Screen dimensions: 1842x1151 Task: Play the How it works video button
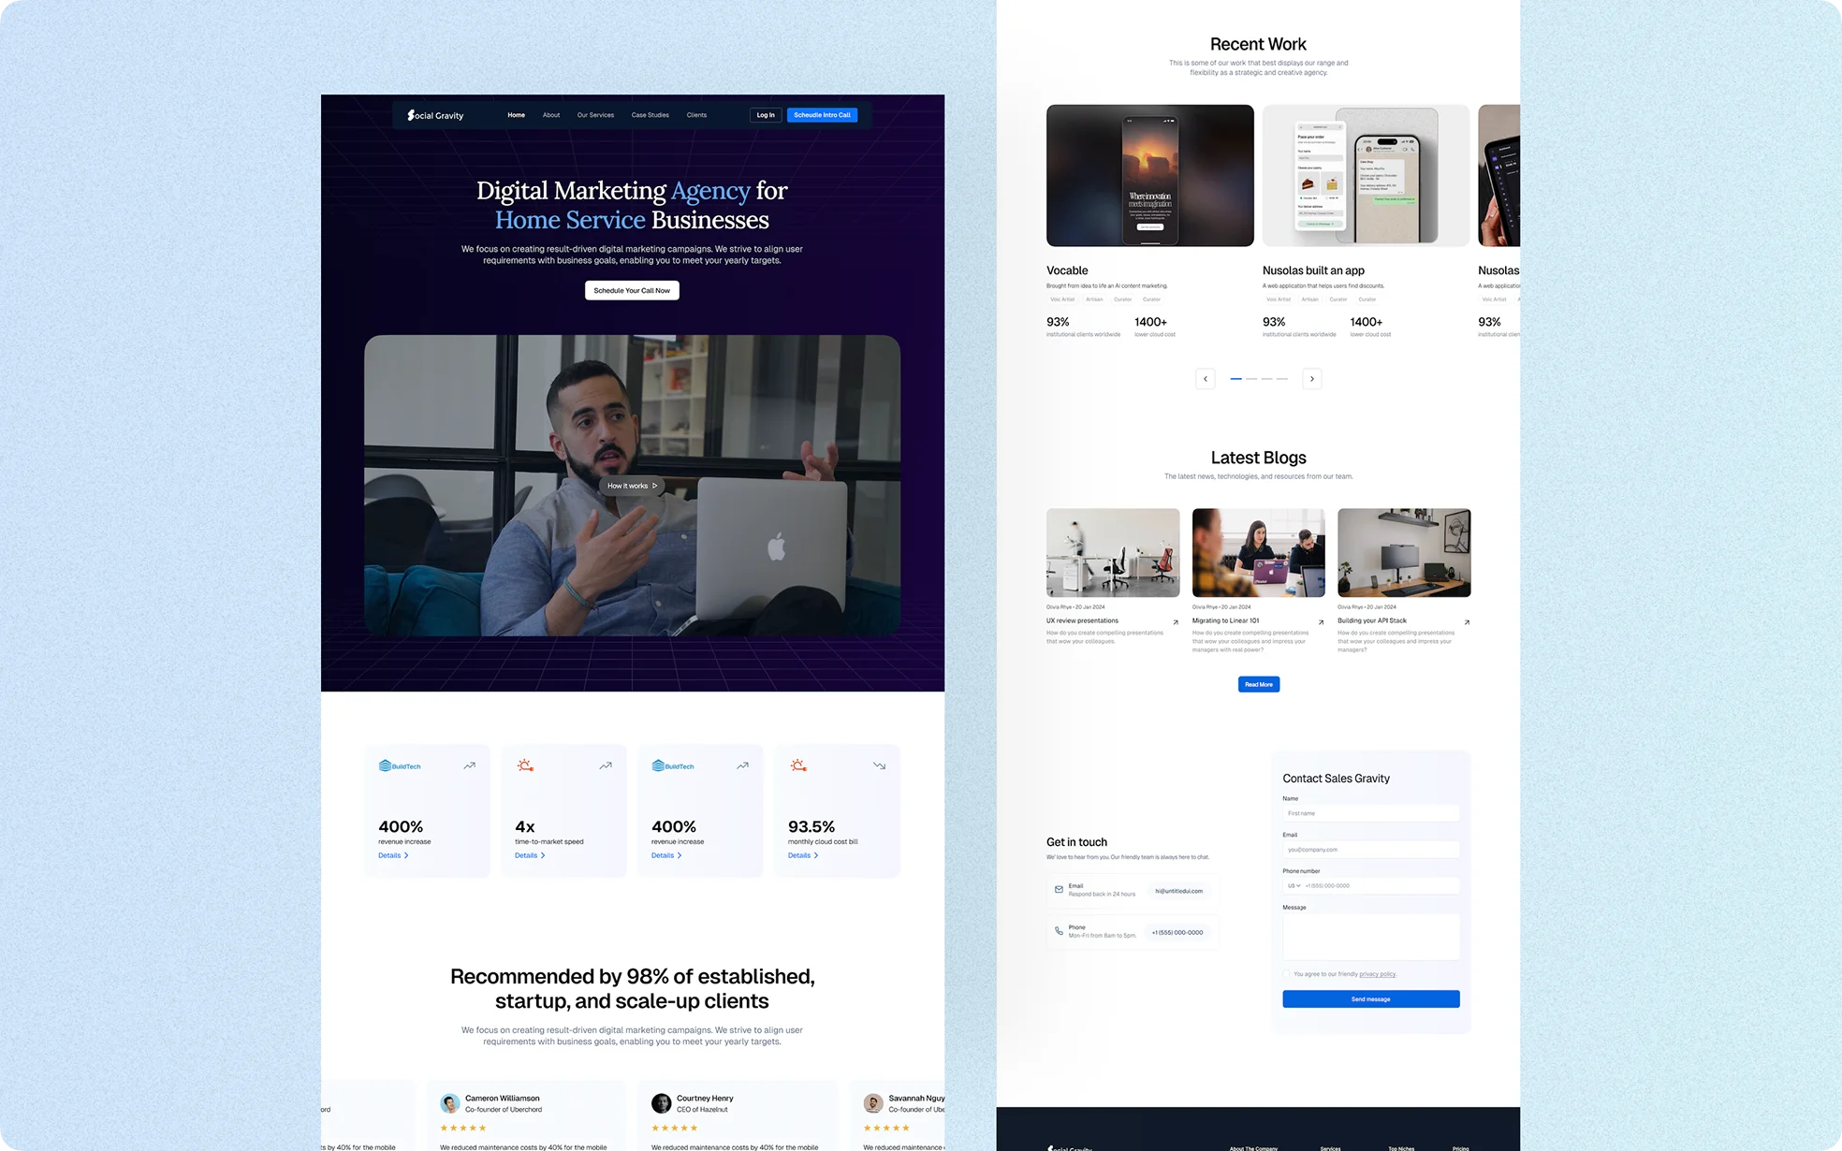pyautogui.click(x=632, y=486)
